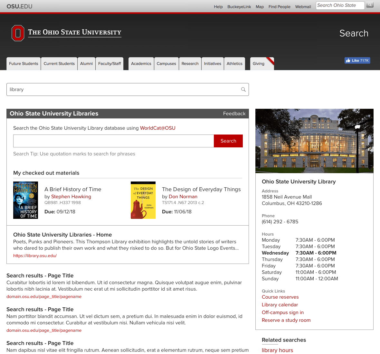Open the https://library.osu.edu/ link
Image resolution: width=380 pixels, height=354 pixels.
(35, 256)
